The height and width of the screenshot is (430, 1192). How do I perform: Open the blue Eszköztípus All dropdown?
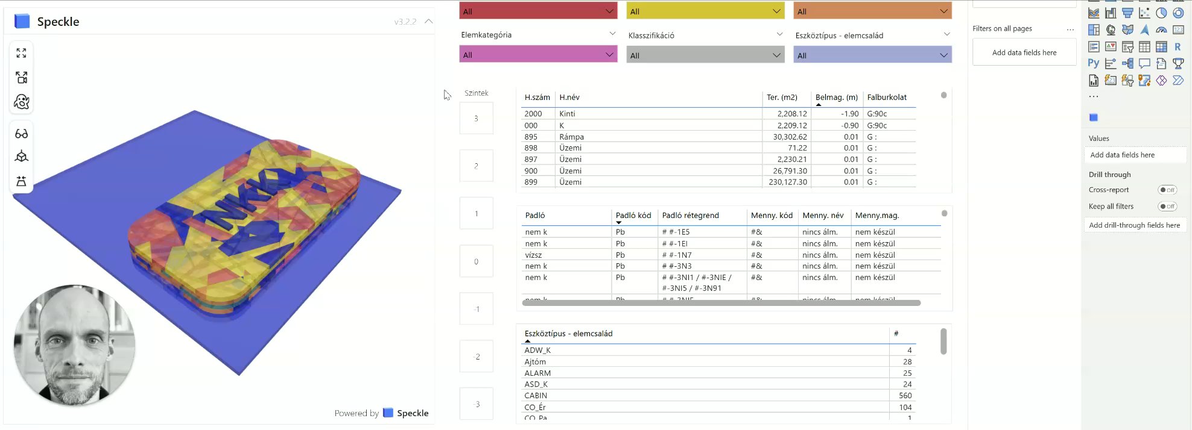[872, 55]
